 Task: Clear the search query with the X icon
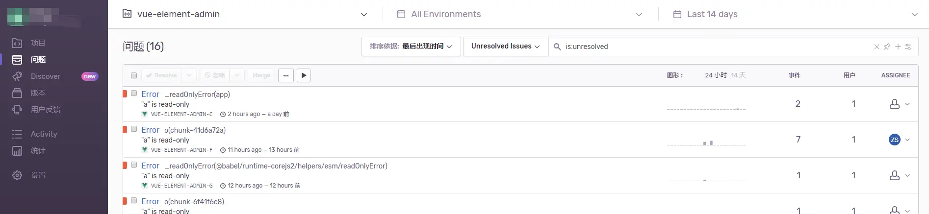pos(877,47)
